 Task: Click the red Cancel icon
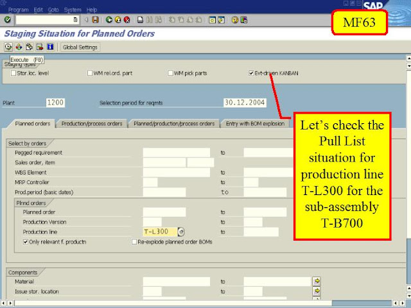(127, 20)
